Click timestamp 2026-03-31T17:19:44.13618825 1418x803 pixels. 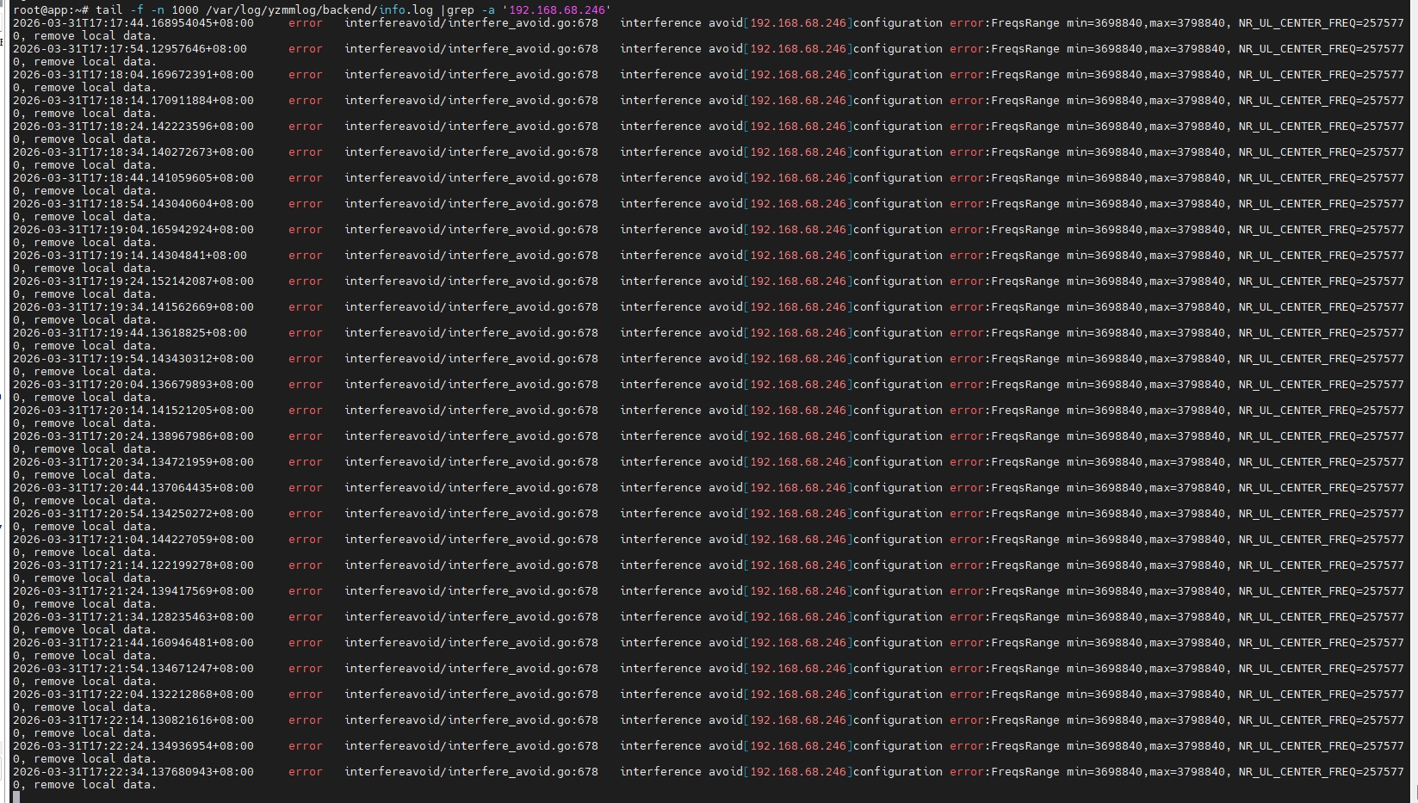tap(129, 333)
